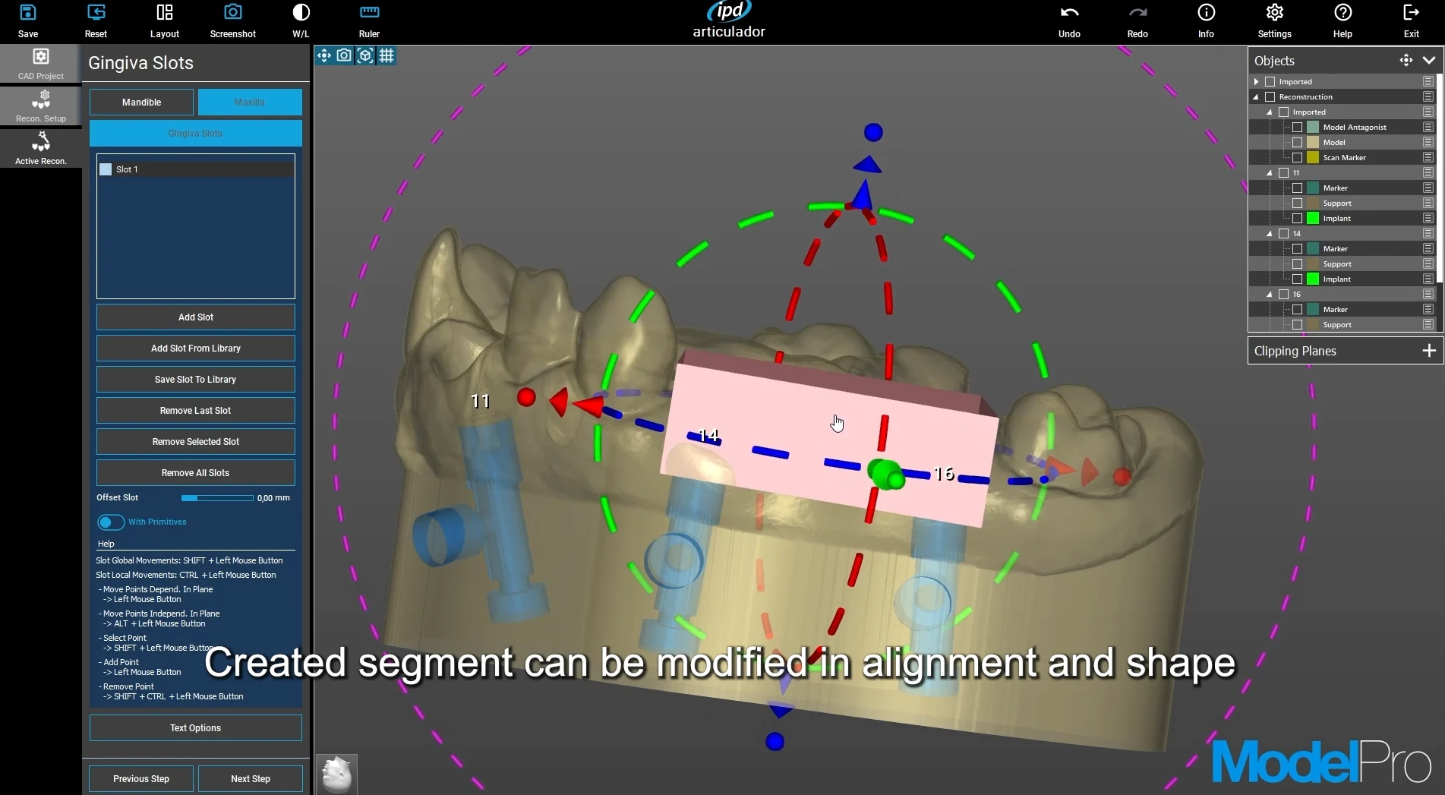The width and height of the screenshot is (1445, 795).
Task: Toggle the With Primitives switch
Action: pyautogui.click(x=111, y=522)
